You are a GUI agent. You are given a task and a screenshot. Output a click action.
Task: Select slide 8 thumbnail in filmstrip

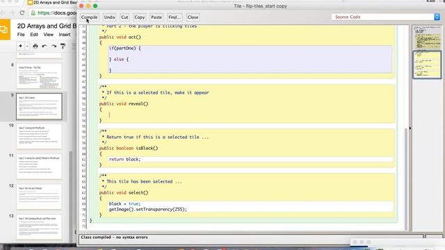[x=39, y=76]
